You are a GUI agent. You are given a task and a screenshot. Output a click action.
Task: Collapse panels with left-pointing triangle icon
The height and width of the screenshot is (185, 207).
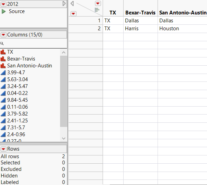tap(72, 3)
